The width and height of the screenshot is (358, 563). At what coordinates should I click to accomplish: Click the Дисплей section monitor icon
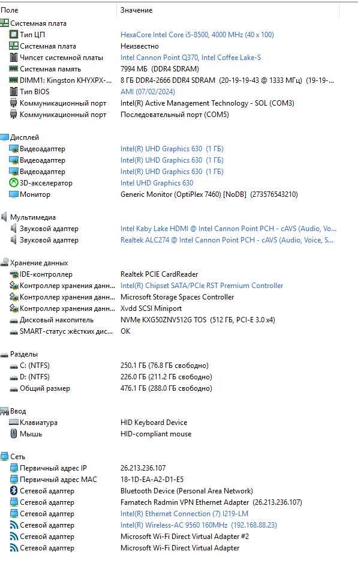tap(4, 137)
